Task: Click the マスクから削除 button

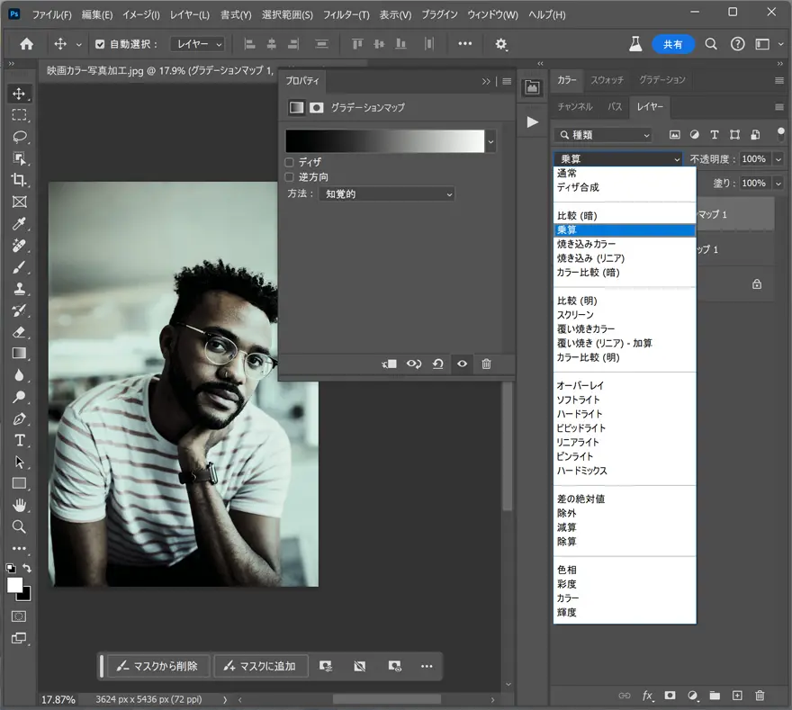Action: (158, 666)
